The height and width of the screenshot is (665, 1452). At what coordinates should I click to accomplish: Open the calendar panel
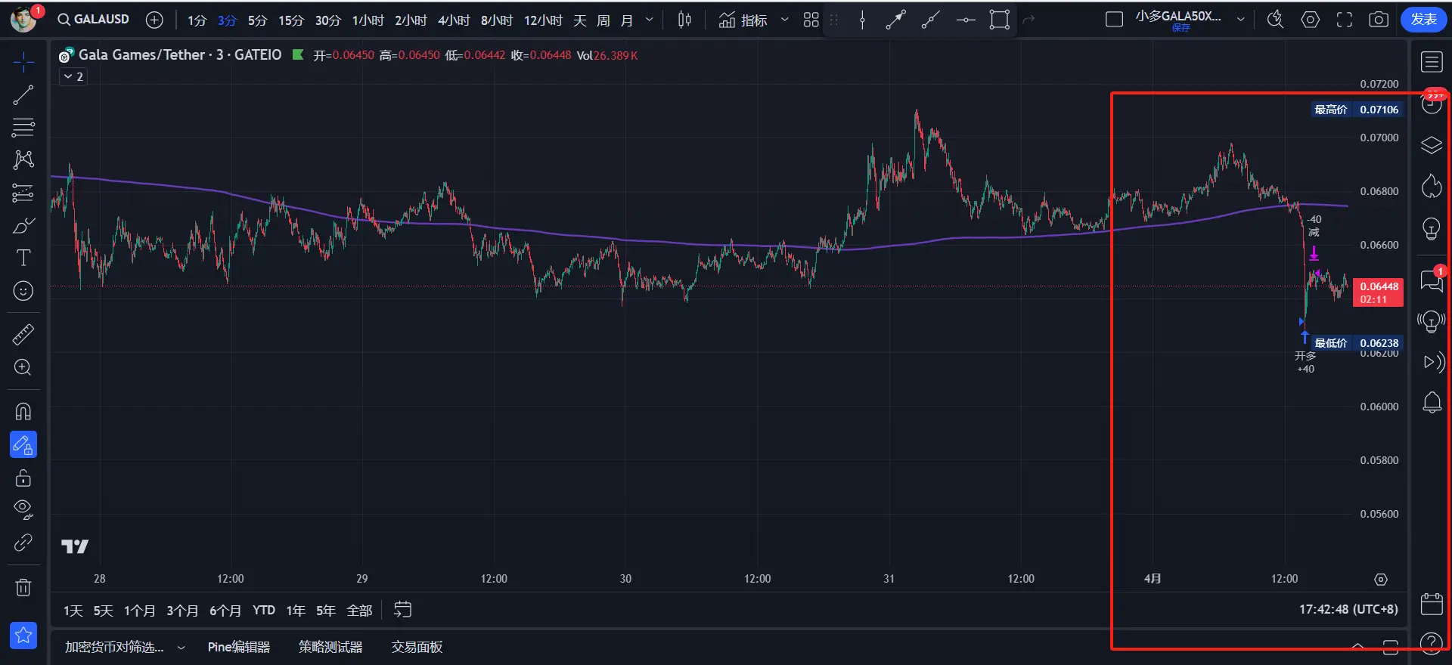[x=1432, y=604]
